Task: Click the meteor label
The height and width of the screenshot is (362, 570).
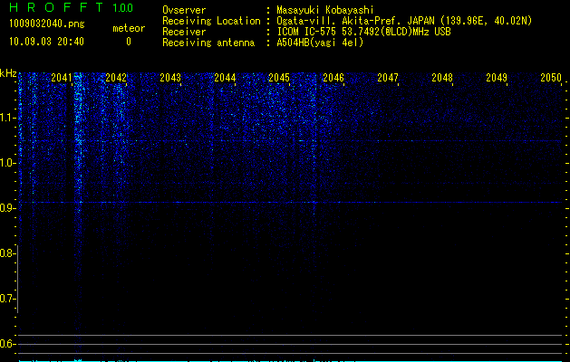Action: click(129, 28)
